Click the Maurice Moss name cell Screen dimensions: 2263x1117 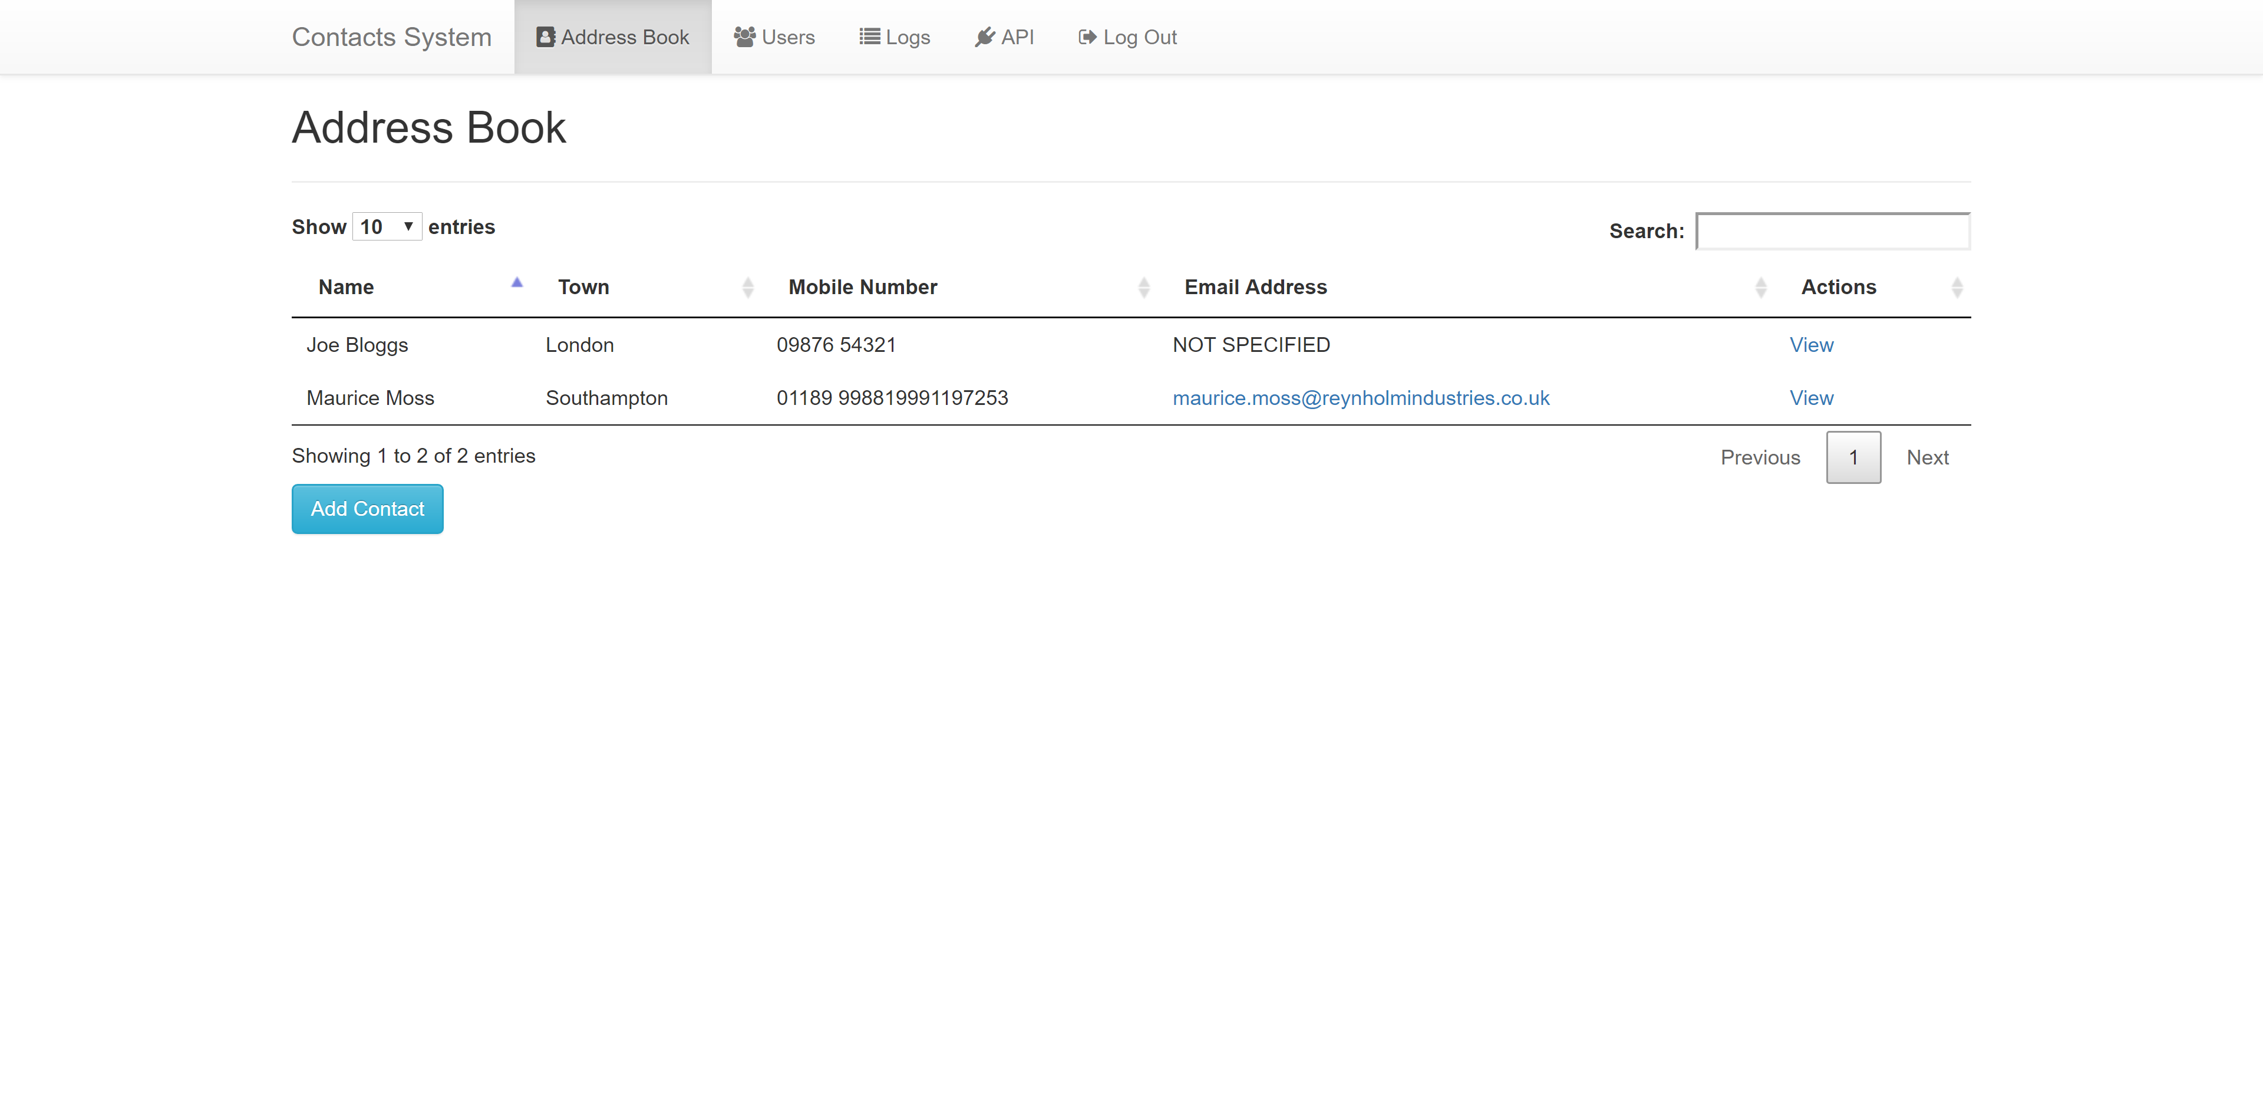tap(371, 398)
